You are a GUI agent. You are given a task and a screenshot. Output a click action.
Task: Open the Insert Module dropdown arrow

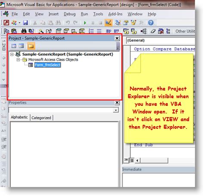[19, 23]
